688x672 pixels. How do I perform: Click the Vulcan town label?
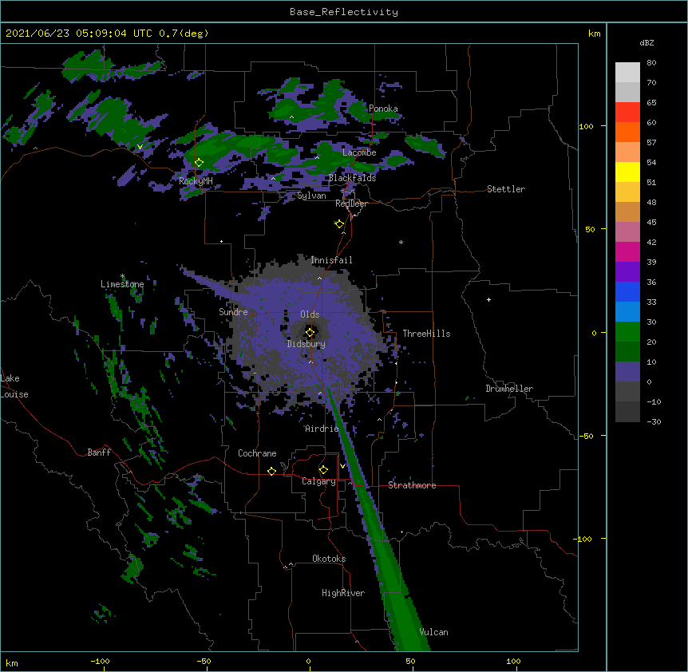(433, 632)
